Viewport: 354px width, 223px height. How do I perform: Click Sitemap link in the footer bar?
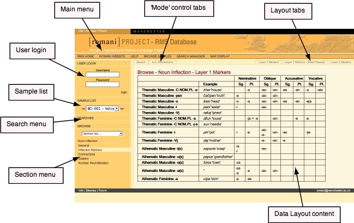(91, 190)
